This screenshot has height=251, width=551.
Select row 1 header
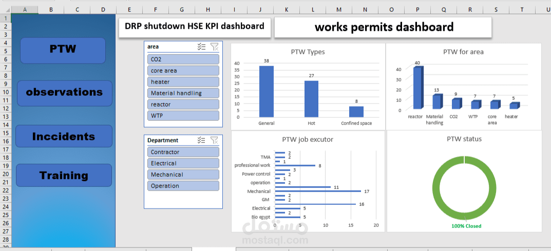coord(6,17)
